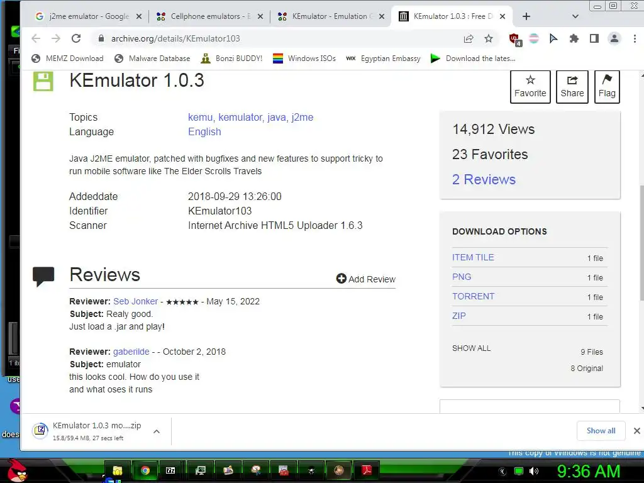Download ITEM TILE option
The image size is (644, 483).
click(x=473, y=257)
